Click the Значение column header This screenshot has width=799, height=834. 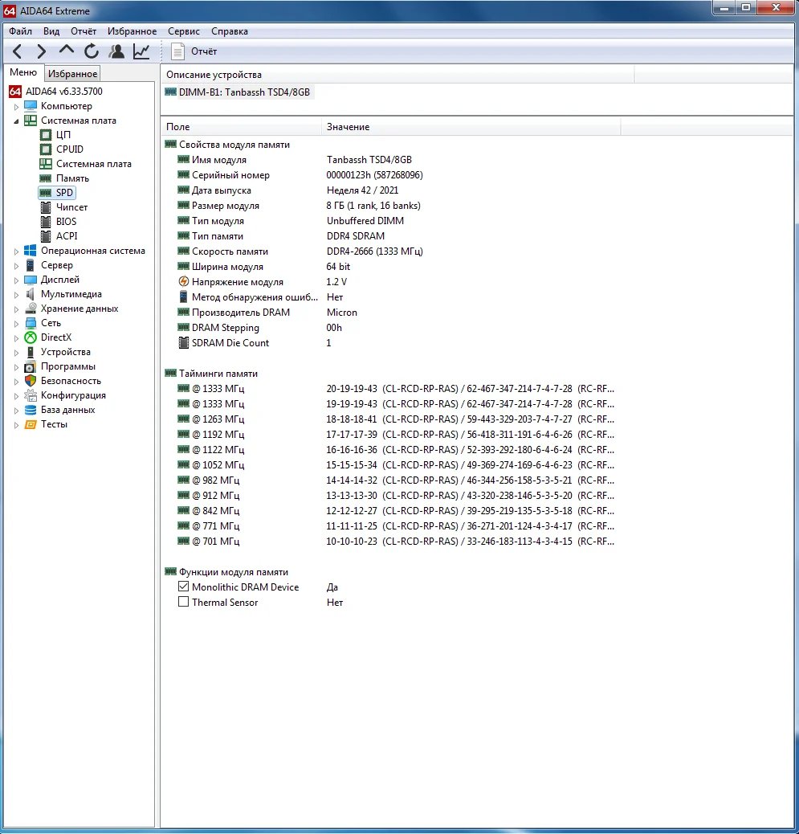pyautogui.click(x=471, y=127)
